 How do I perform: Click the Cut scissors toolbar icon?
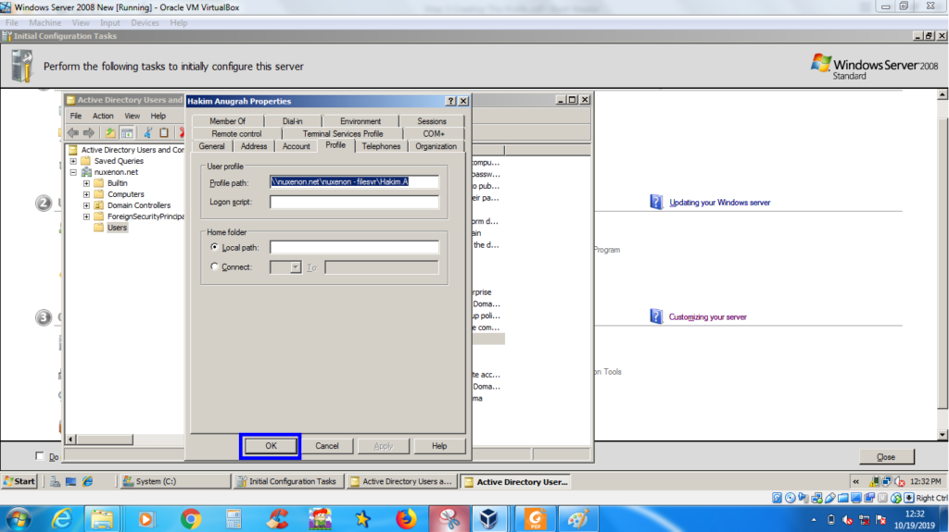point(147,132)
